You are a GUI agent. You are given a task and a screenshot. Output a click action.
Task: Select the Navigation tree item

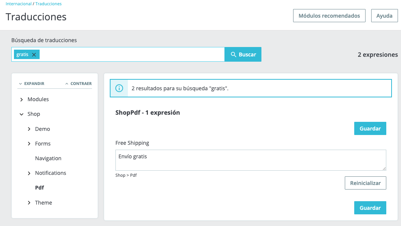48,158
